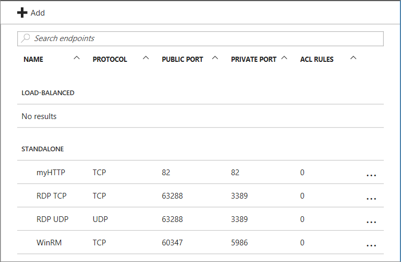This screenshot has height=262, width=401.
Task: Click the Search endpoints field
Action: (x=200, y=39)
